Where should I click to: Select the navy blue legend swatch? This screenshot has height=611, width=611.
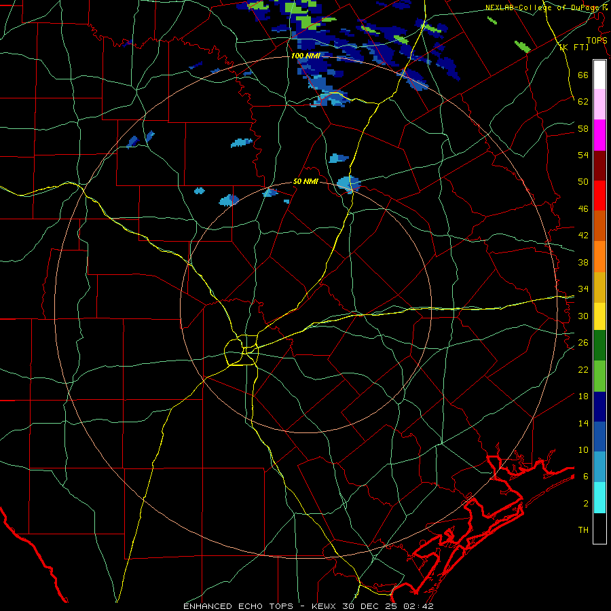click(599, 407)
